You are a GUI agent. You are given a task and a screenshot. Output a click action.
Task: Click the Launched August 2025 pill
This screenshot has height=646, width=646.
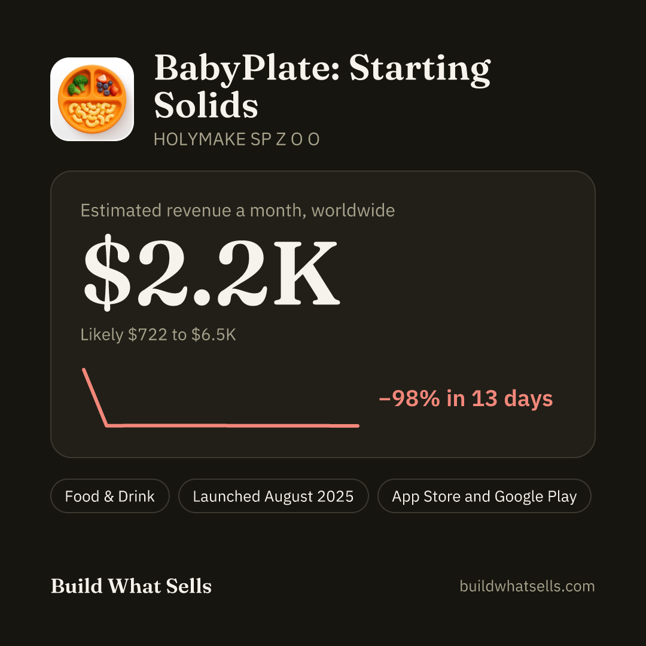273,496
